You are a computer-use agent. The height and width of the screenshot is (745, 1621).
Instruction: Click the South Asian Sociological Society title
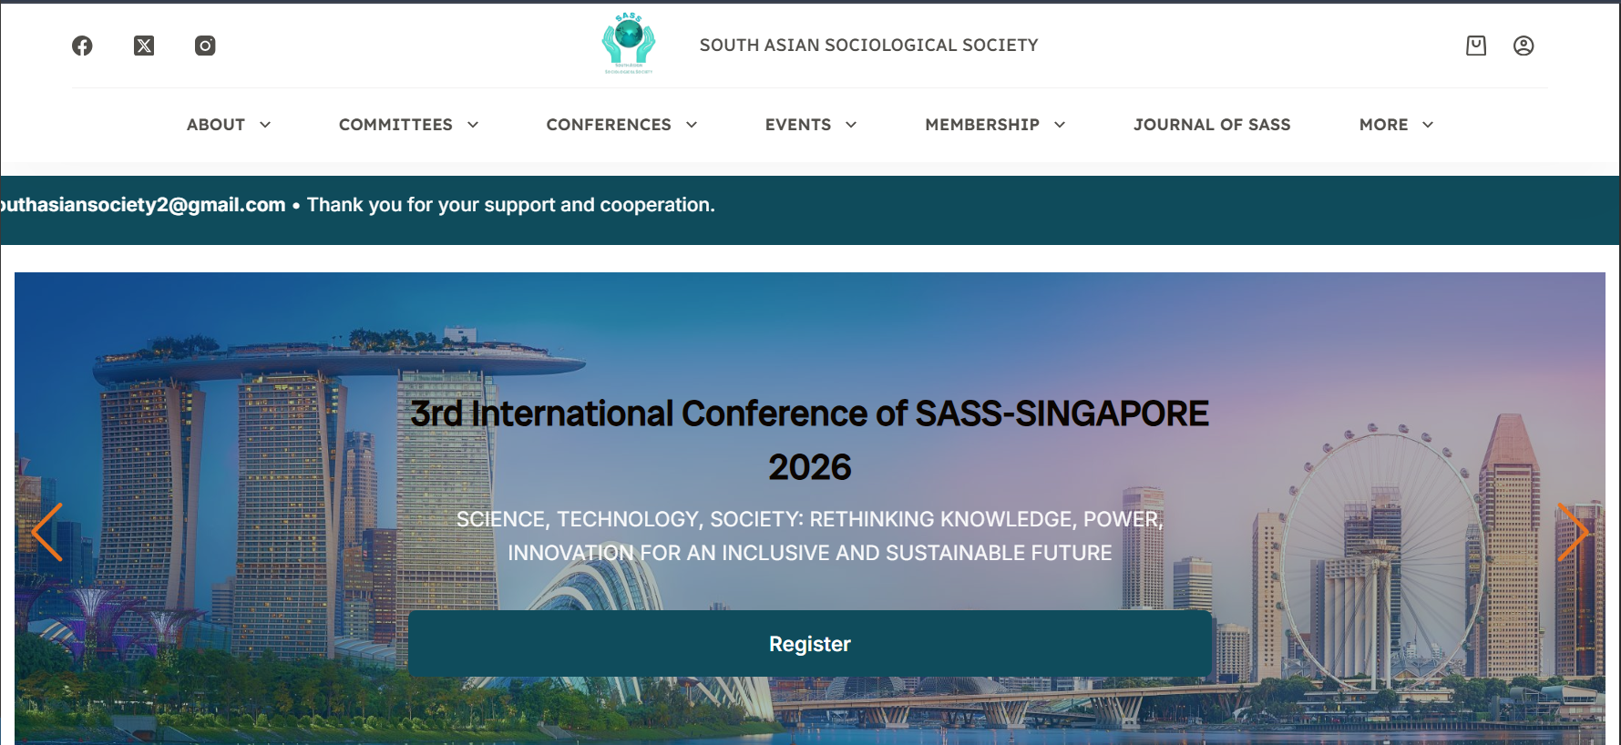pos(868,46)
